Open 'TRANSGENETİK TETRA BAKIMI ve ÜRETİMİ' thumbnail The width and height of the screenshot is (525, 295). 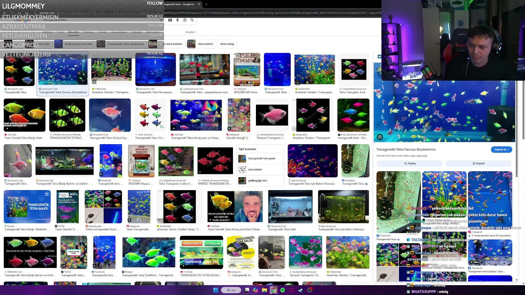coord(30,252)
